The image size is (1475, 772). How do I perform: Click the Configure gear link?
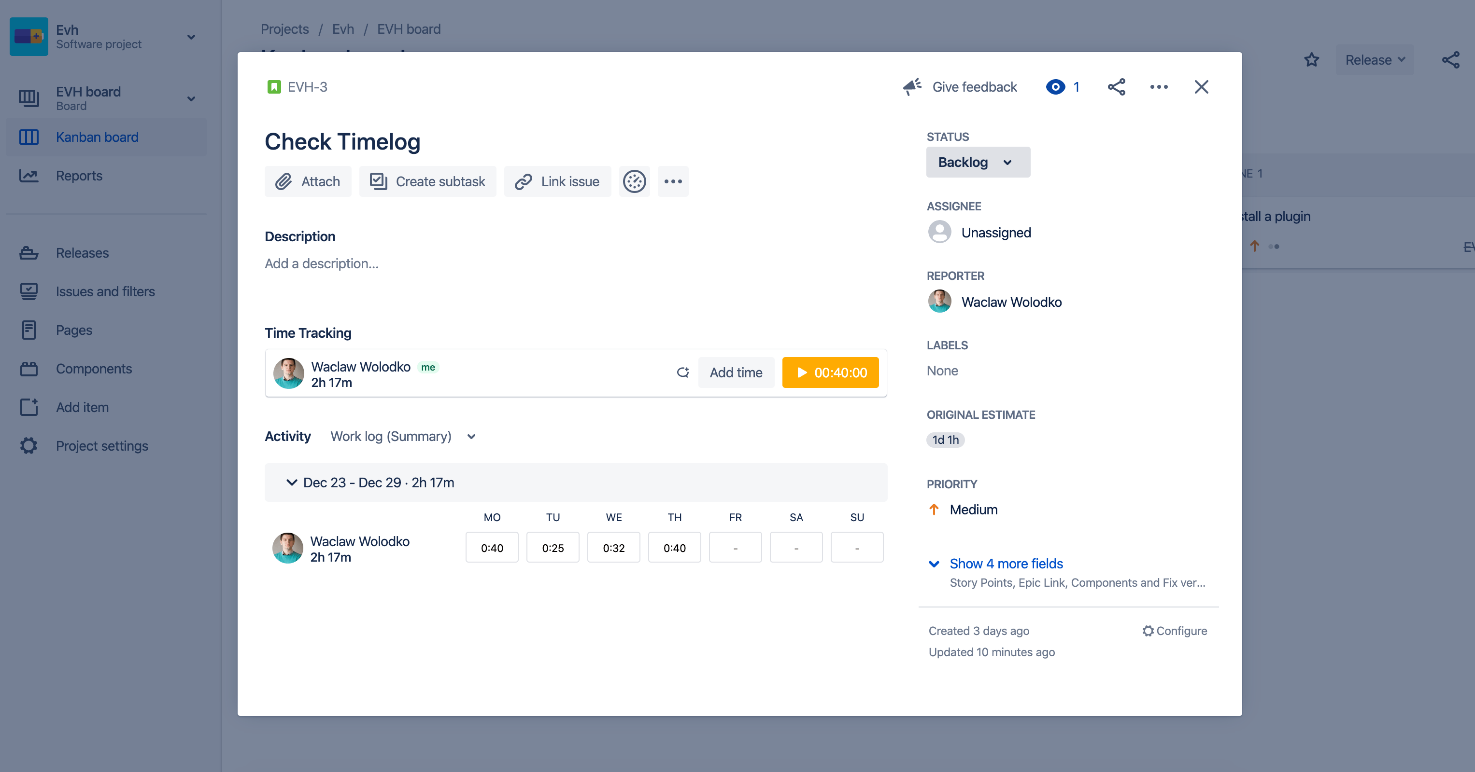[1175, 631]
